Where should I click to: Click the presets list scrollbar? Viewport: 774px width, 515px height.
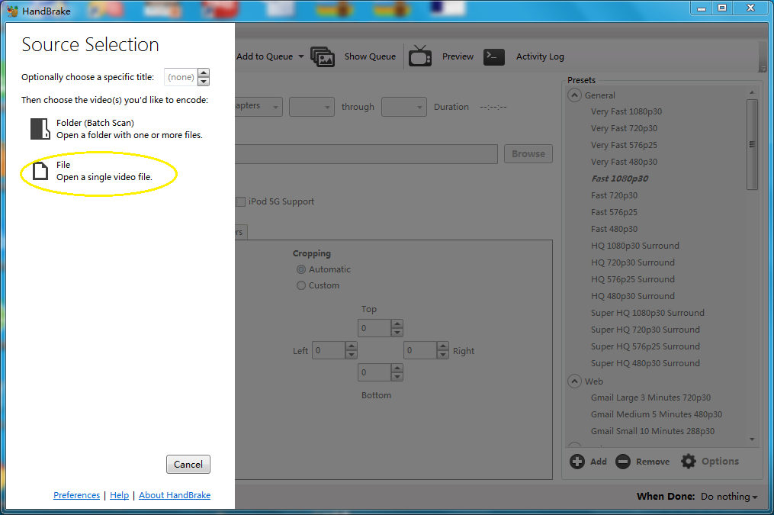pos(752,144)
